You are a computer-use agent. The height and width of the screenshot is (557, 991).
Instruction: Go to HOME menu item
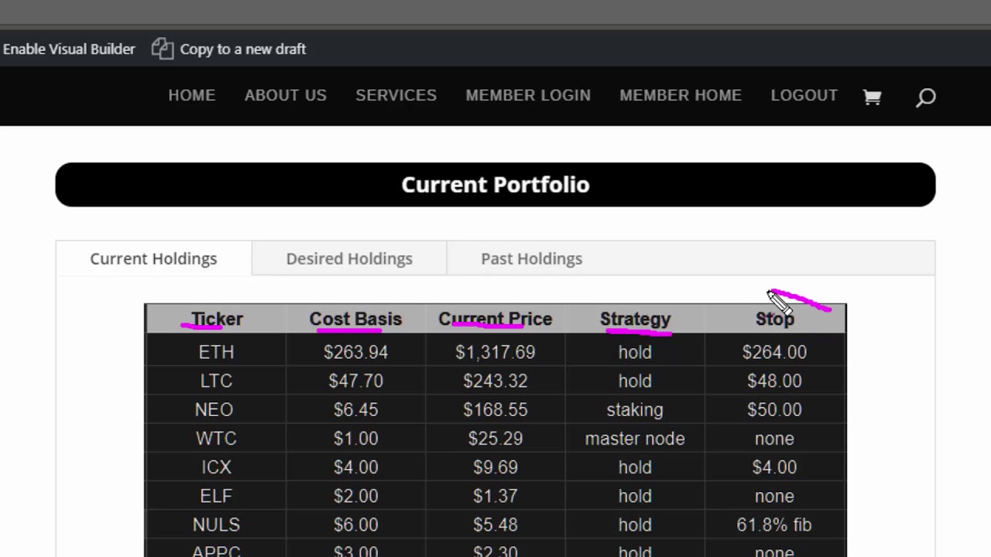pos(192,95)
